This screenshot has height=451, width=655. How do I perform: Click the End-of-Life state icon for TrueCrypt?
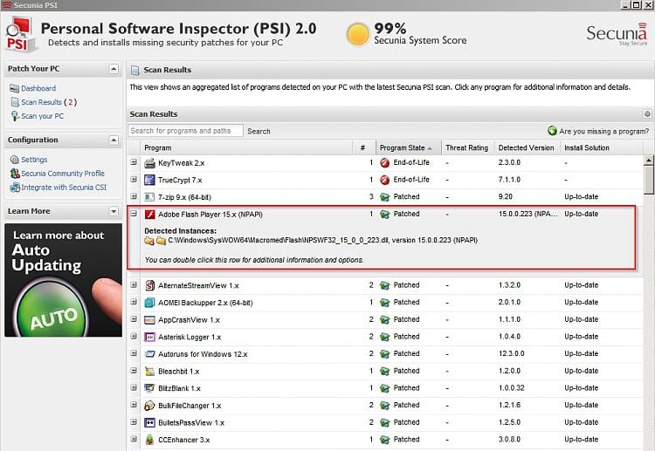tap(385, 180)
